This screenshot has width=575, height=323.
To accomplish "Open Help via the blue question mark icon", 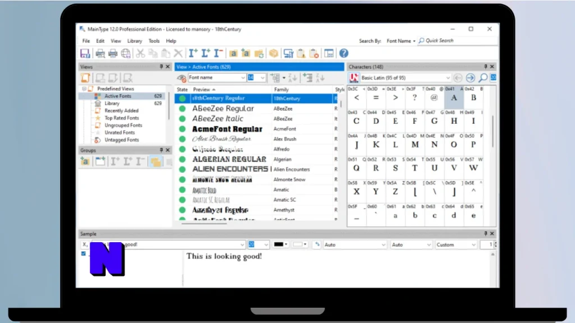I will click(x=344, y=53).
